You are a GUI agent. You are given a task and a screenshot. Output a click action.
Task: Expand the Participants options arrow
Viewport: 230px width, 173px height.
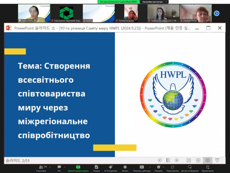coord(50,167)
